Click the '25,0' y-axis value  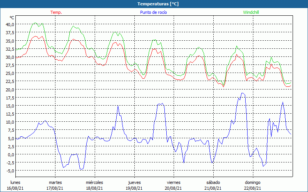tap(10, 73)
